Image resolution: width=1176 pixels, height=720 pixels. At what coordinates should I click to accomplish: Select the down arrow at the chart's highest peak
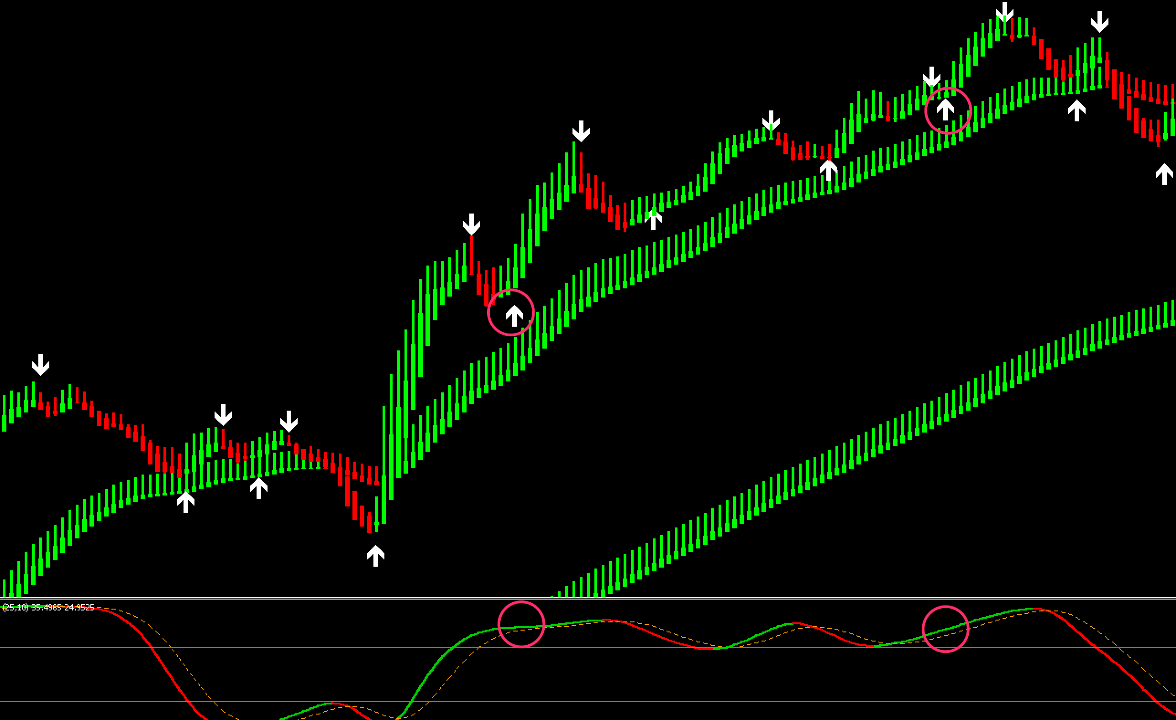[x=1005, y=12]
